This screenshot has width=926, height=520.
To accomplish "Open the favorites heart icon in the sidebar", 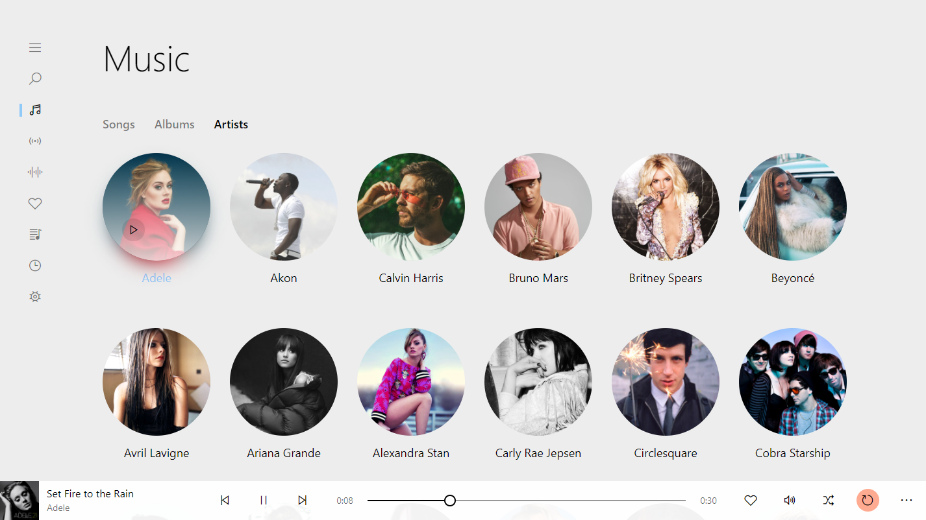I will tap(35, 203).
